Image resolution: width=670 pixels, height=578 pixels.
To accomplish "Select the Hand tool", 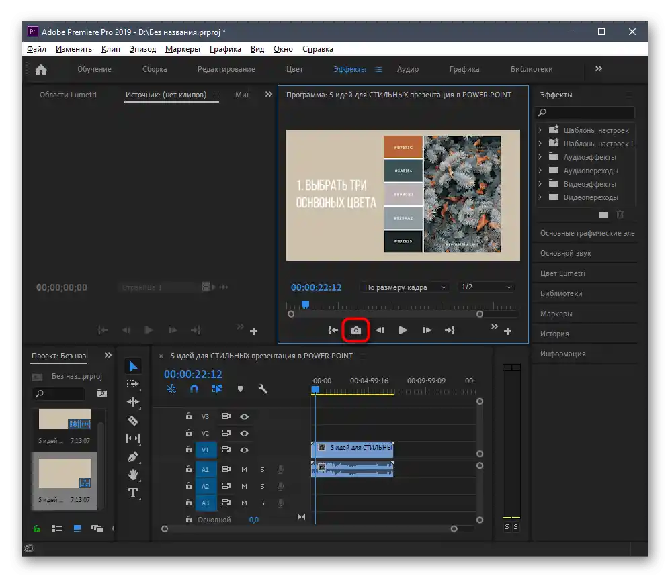I will (133, 475).
